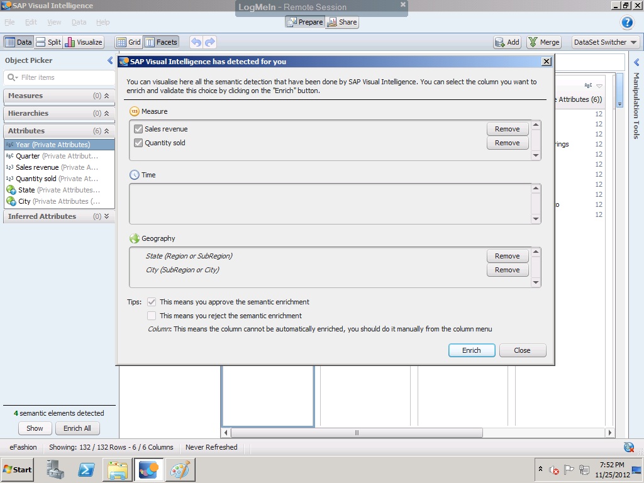
Task: Click the Show button
Action: (x=35, y=428)
